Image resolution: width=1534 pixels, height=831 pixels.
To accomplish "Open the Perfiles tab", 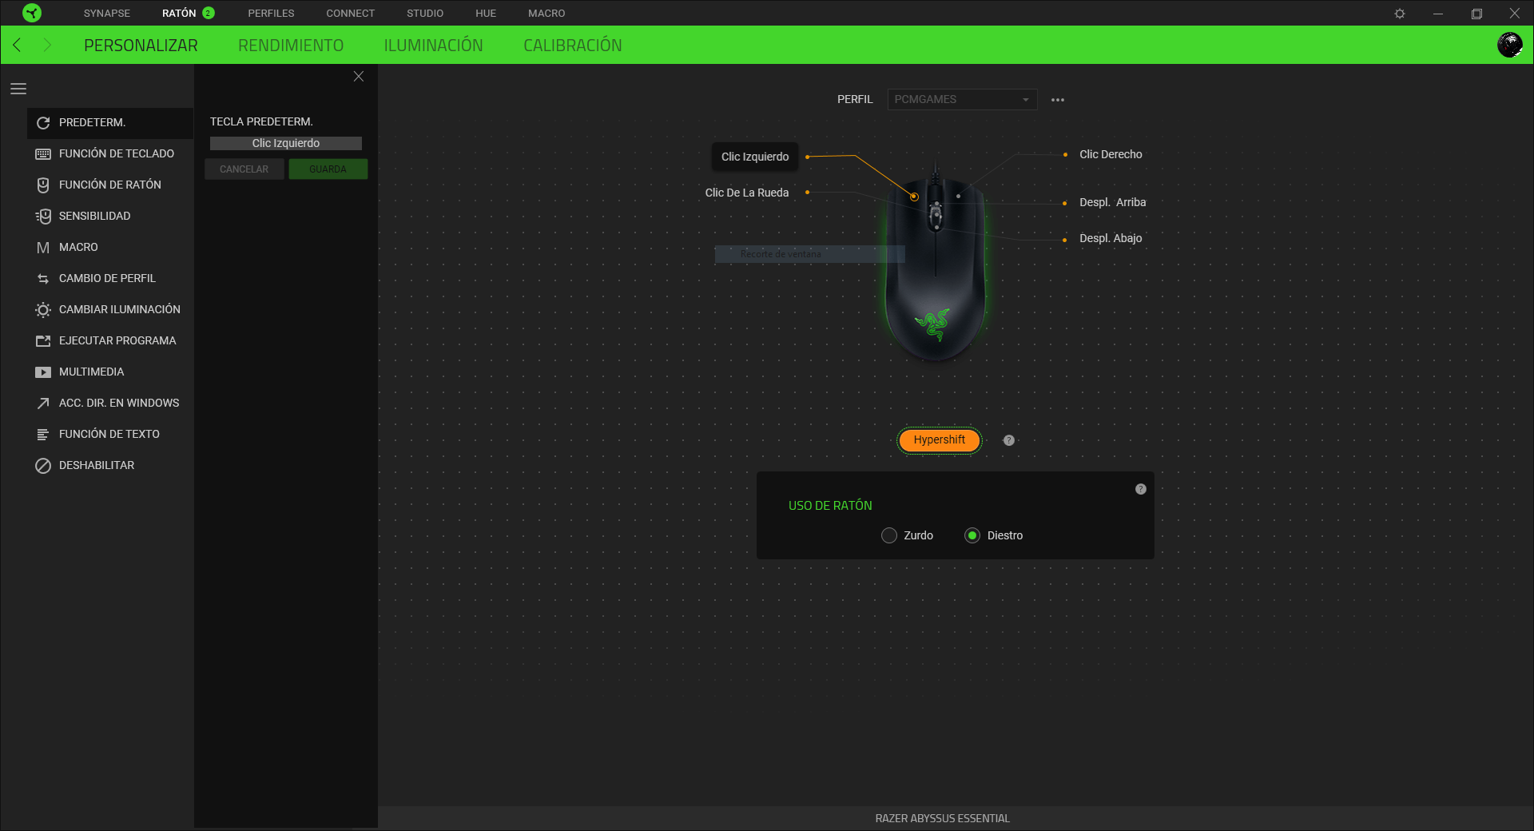I will click(x=271, y=14).
